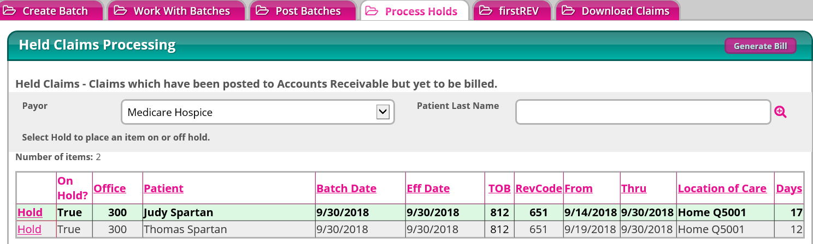Screen dimensions: 813x244
Task: Expand the Payor dropdown arrow
Action: 383,112
